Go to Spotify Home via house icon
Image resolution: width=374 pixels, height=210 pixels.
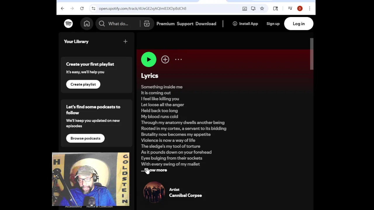[x=87, y=24]
